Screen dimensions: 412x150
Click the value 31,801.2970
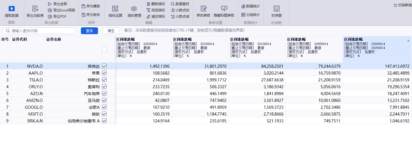click(x=215, y=66)
